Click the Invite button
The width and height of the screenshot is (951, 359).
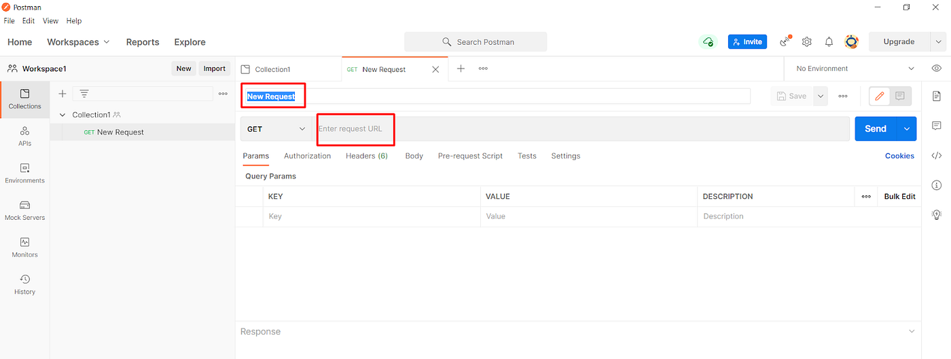tap(747, 41)
